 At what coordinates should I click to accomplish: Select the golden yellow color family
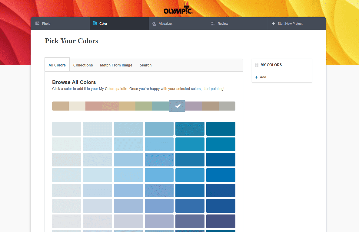coord(127,106)
